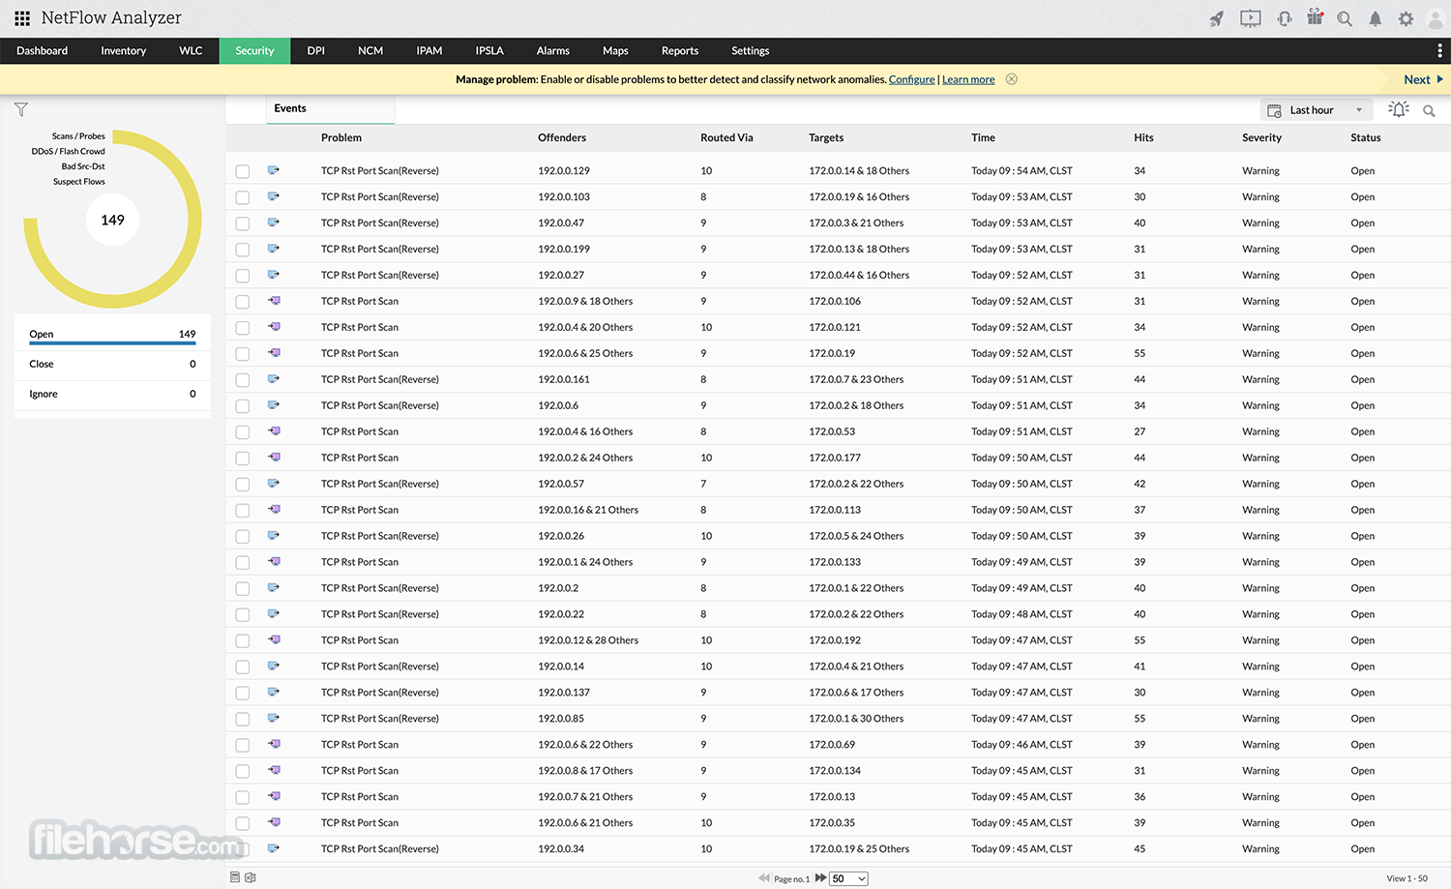1451x889 pixels.
Task: Click the event icon for target 172.0.0.106
Action: 274,301
